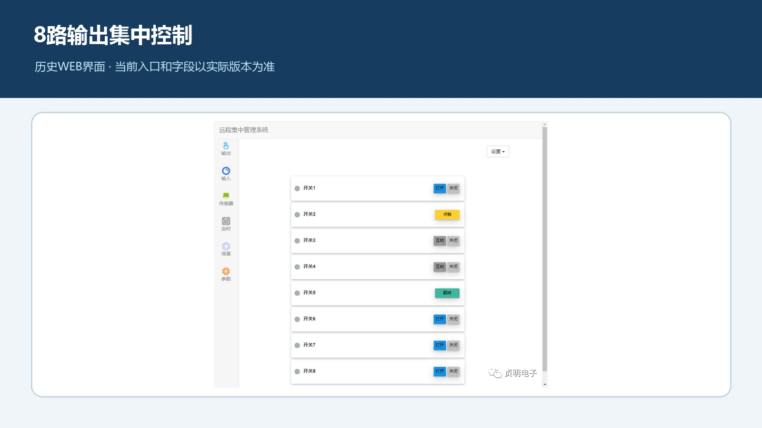The height and width of the screenshot is (428, 762).
Task: Turn on 开关1 with 打开
Action: (x=440, y=188)
